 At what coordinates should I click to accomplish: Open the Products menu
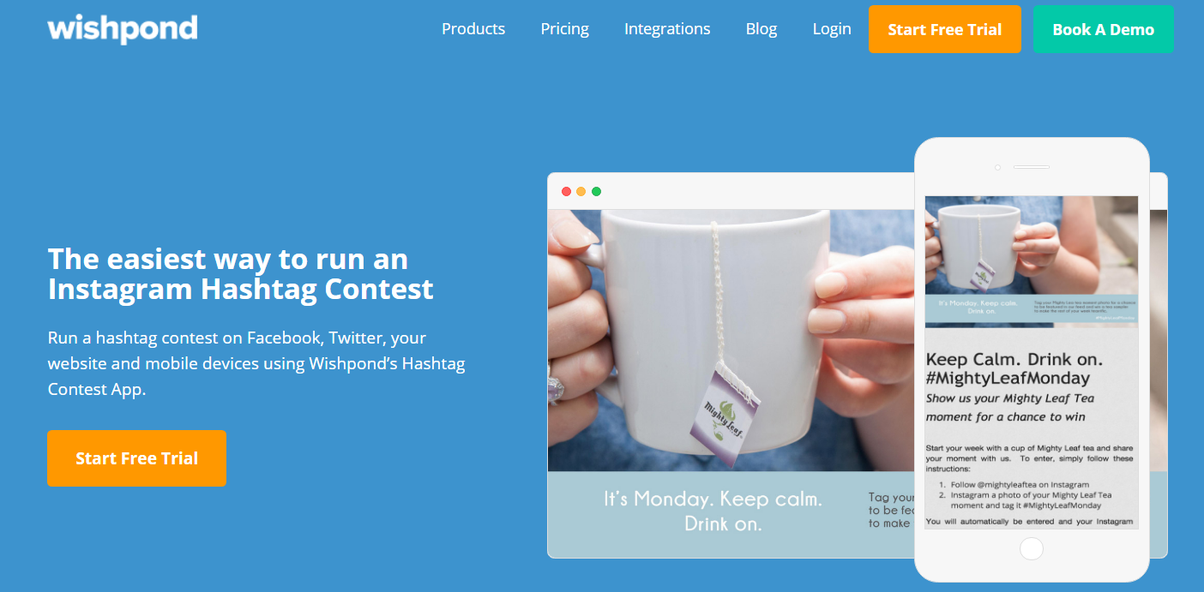click(473, 29)
